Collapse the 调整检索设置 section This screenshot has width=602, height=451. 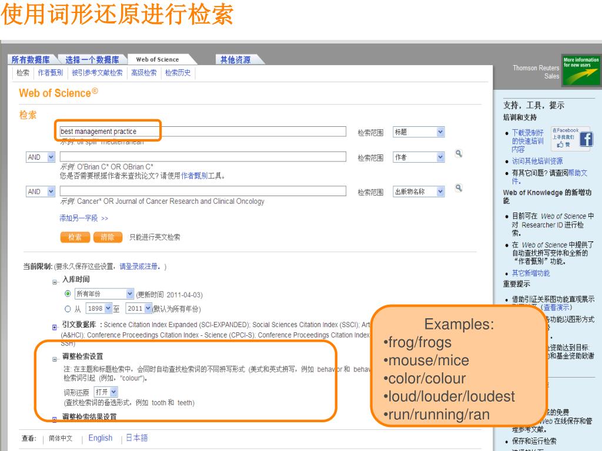click(55, 359)
